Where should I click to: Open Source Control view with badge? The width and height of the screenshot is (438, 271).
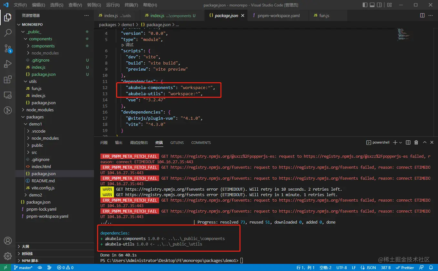point(8,48)
